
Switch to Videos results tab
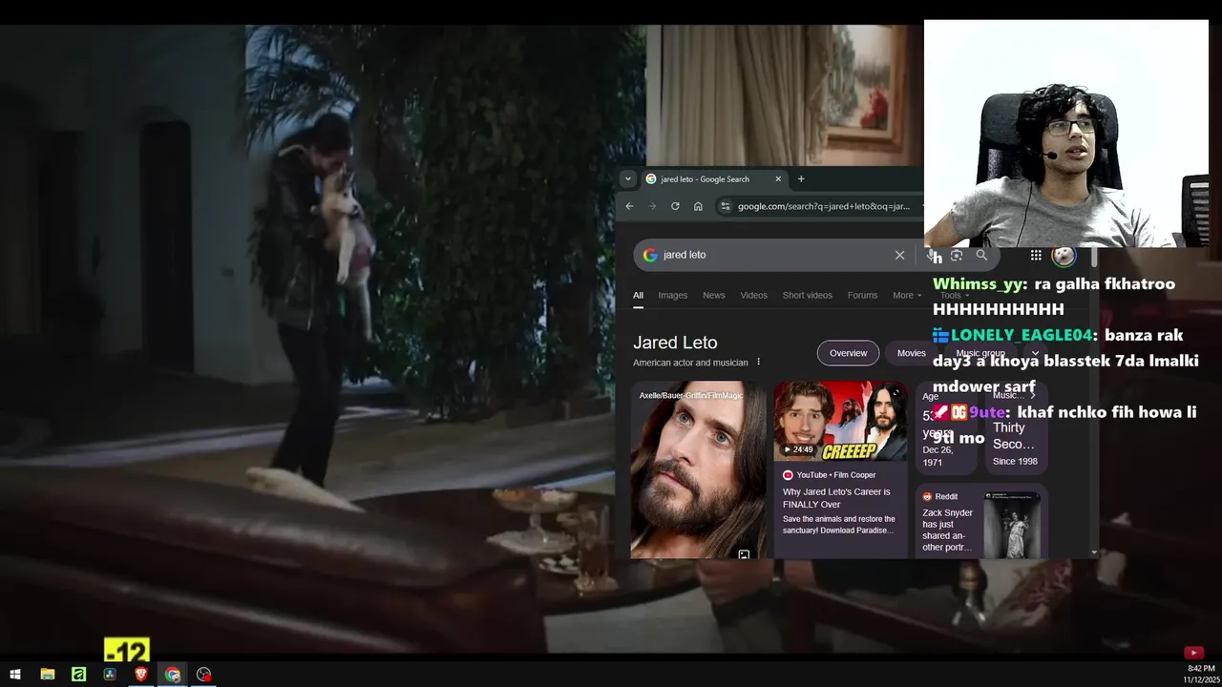pyautogui.click(x=753, y=296)
